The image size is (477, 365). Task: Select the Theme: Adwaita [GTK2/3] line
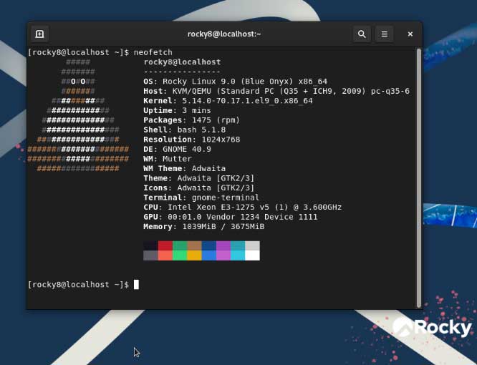(x=198, y=178)
